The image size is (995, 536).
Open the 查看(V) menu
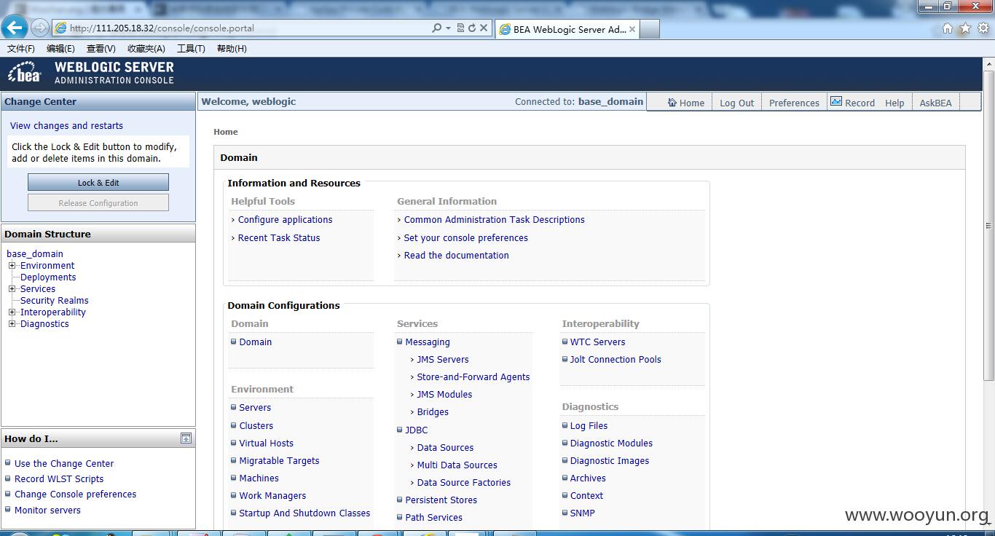[x=101, y=49]
